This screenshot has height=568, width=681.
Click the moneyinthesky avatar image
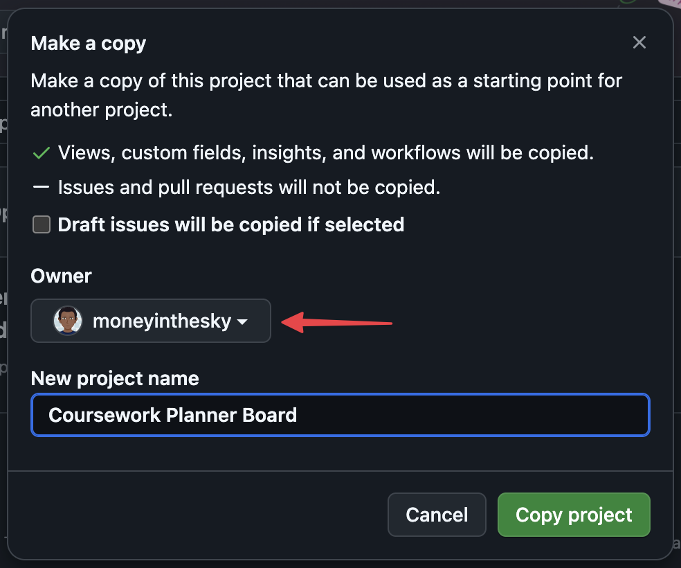coord(68,321)
